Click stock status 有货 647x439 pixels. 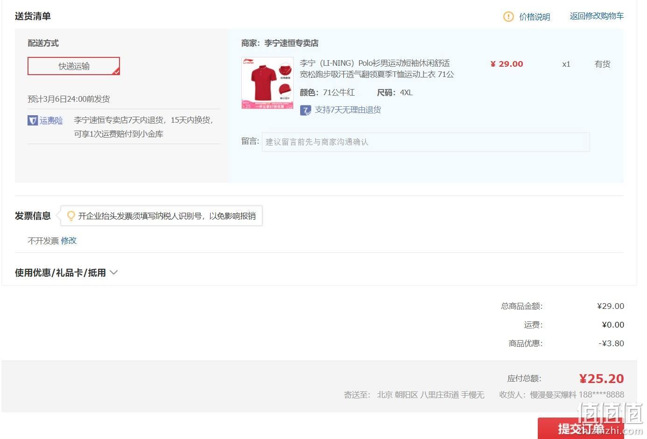602,64
